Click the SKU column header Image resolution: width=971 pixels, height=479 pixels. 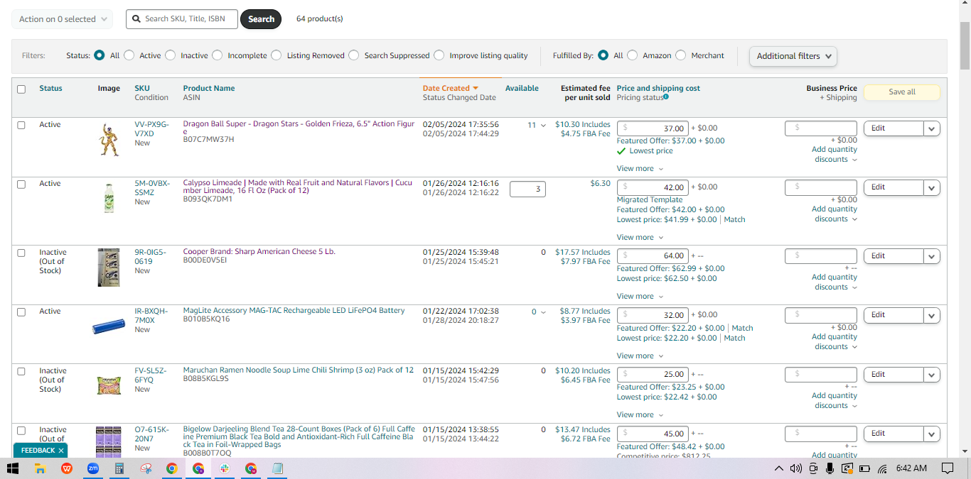tap(142, 89)
